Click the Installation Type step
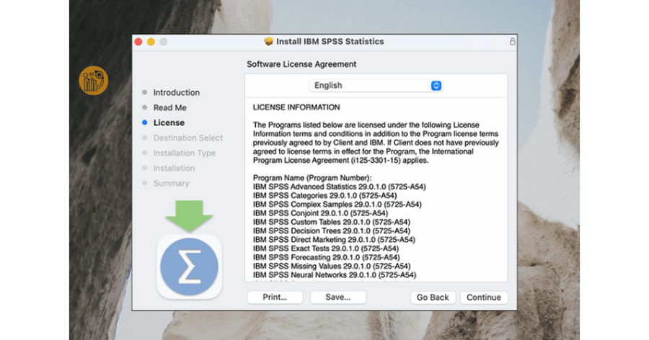 coord(184,153)
